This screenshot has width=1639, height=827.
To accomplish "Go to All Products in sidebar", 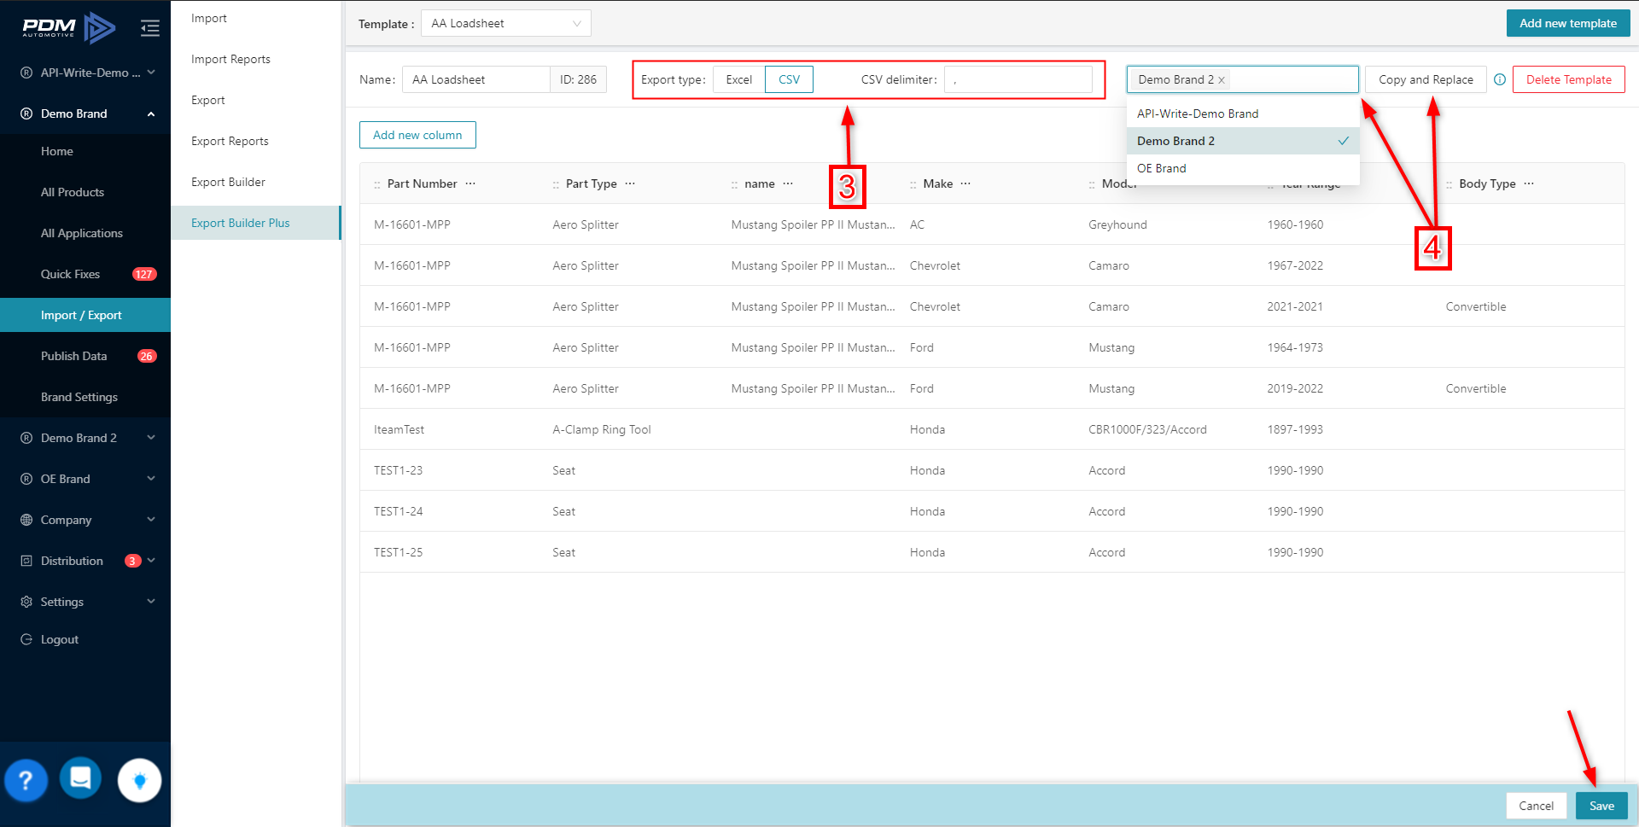I will (85, 192).
